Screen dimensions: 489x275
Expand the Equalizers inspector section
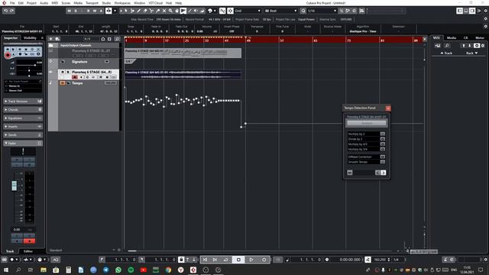[23, 118]
